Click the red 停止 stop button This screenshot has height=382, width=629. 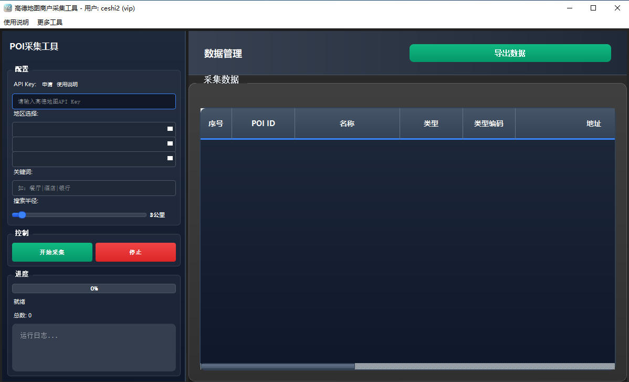pos(135,252)
